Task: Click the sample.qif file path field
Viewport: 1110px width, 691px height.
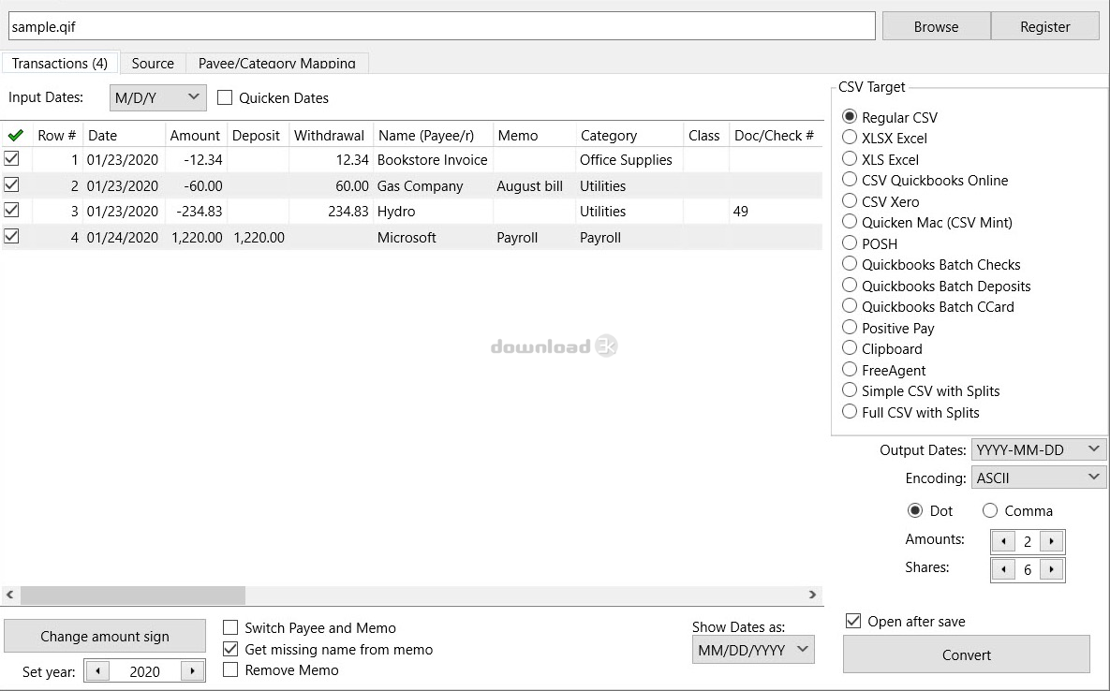Action: 442,26
